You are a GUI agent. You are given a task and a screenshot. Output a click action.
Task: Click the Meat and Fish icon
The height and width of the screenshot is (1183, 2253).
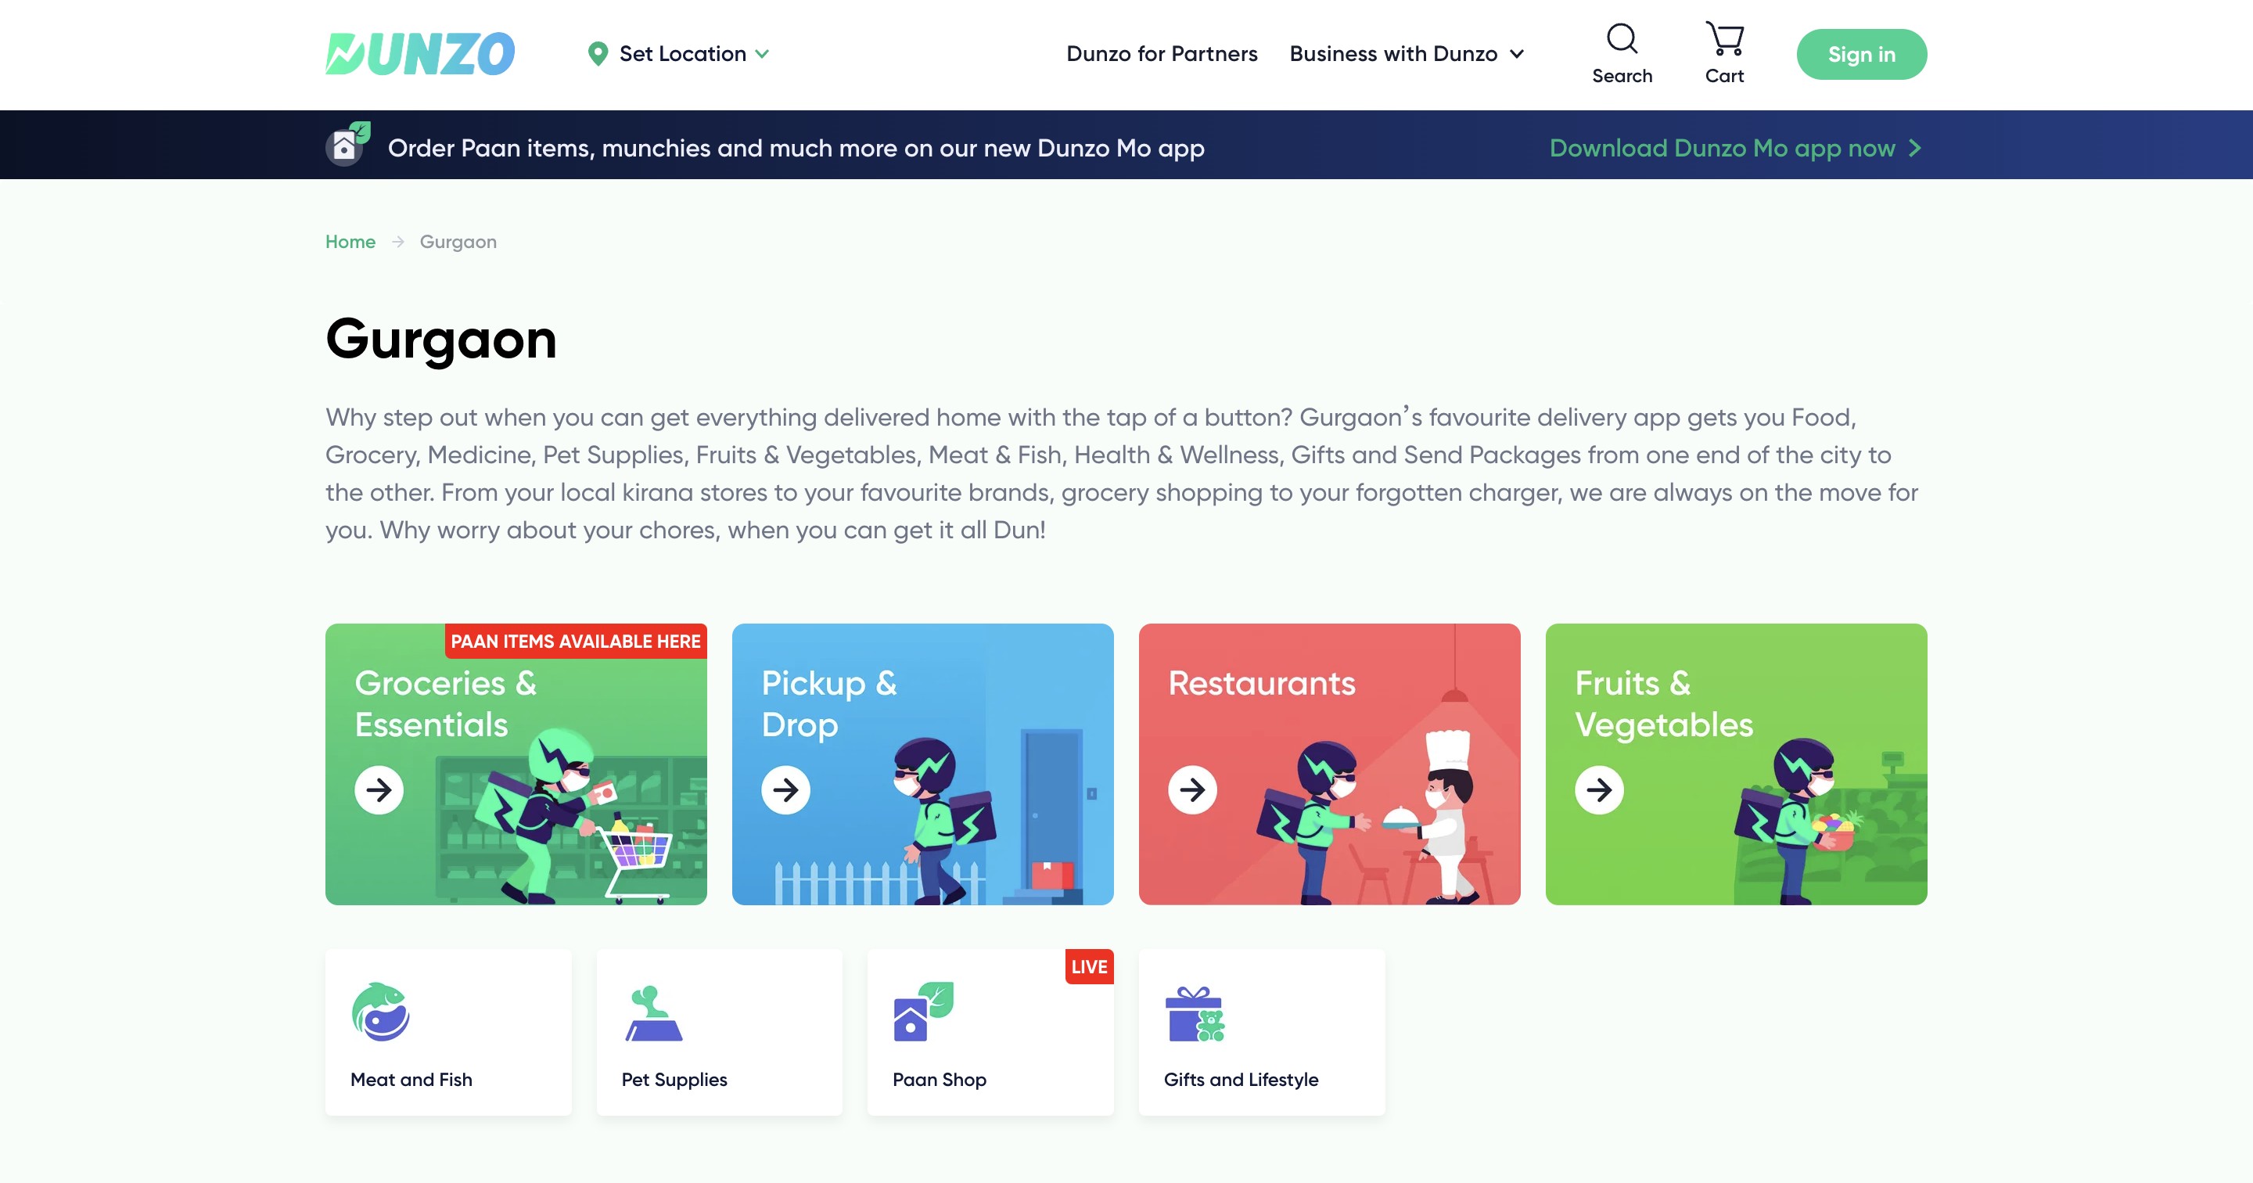tap(380, 1012)
